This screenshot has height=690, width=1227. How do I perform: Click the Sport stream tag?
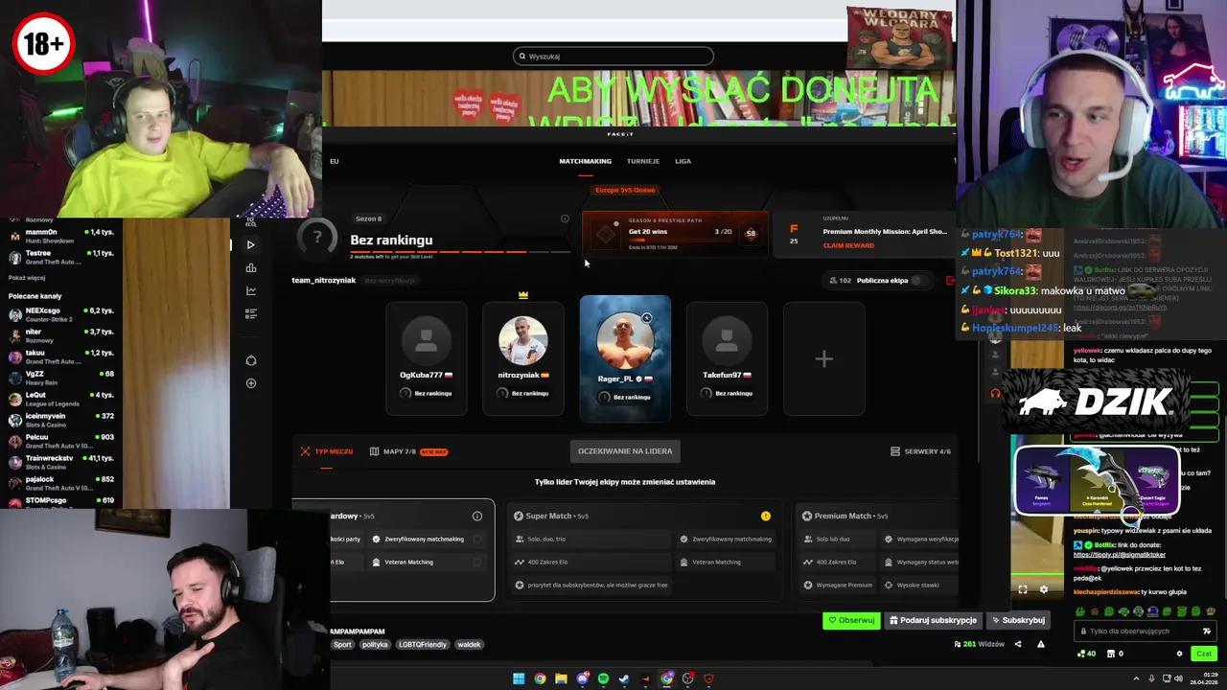tap(342, 644)
